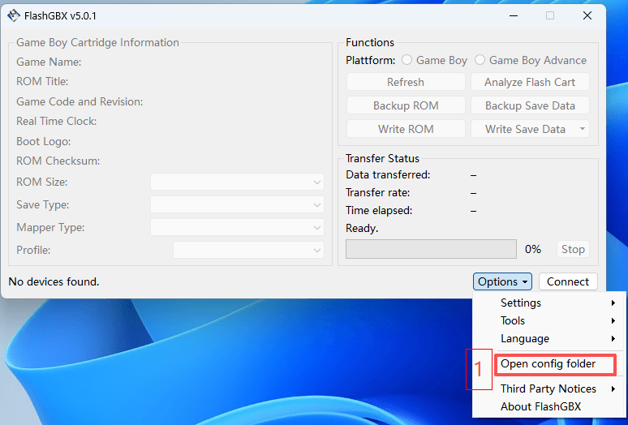Select the Game Boy Advance radio button

[x=480, y=60]
